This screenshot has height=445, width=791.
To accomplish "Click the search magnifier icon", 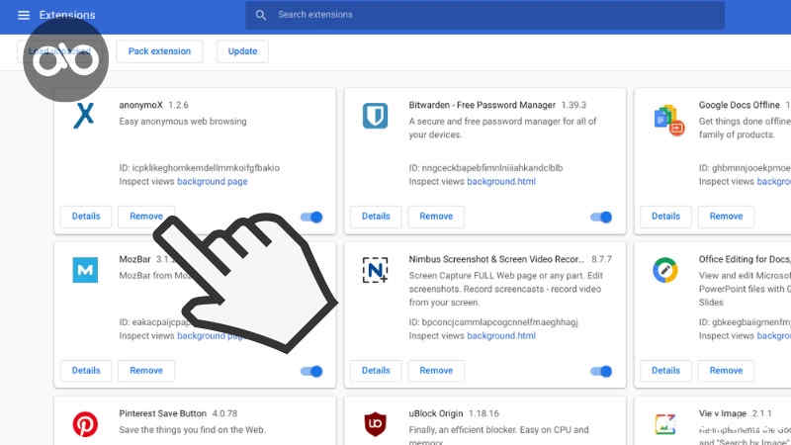I will pos(261,15).
